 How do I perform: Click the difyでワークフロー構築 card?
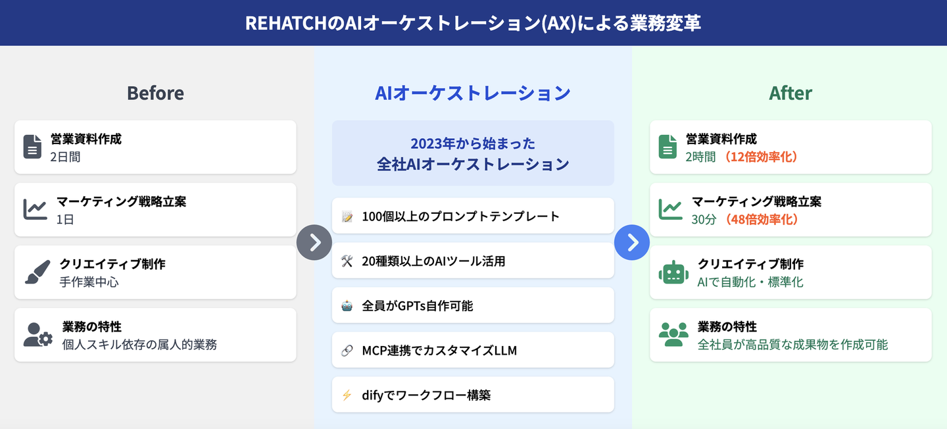click(x=473, y=395)
